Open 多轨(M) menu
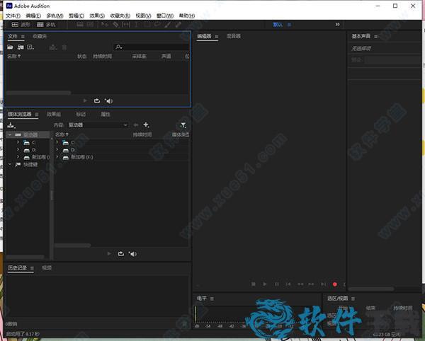 tap(55, 16)
